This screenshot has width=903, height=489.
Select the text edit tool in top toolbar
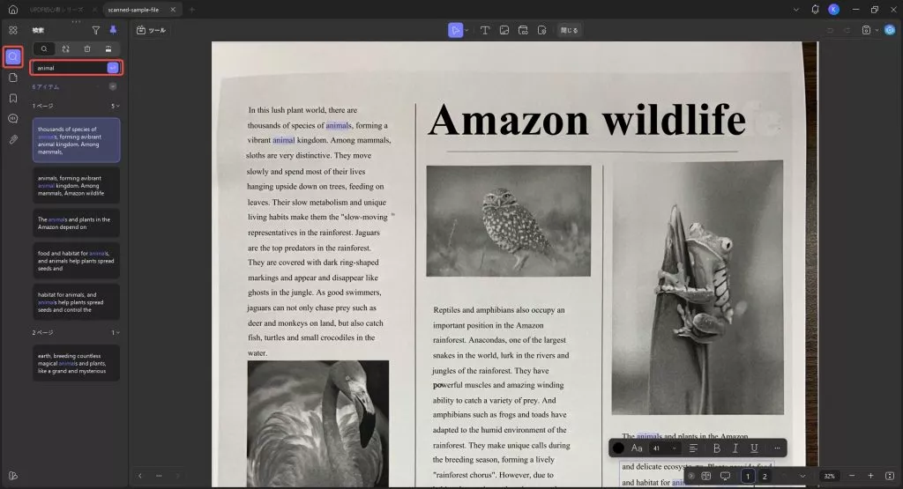[485, 30]
